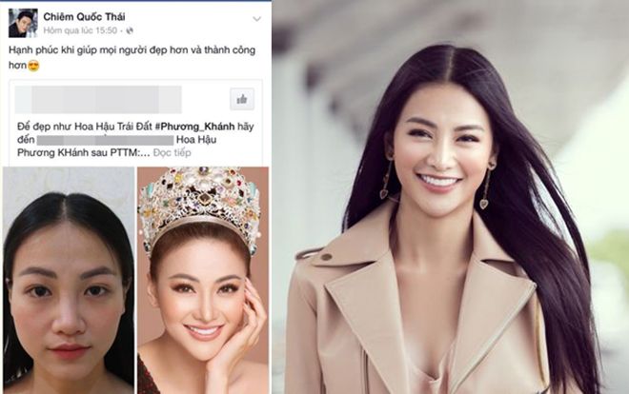Click the line Phương KHánh sau PTTM

pyautogui.click(x=84, y=152)
